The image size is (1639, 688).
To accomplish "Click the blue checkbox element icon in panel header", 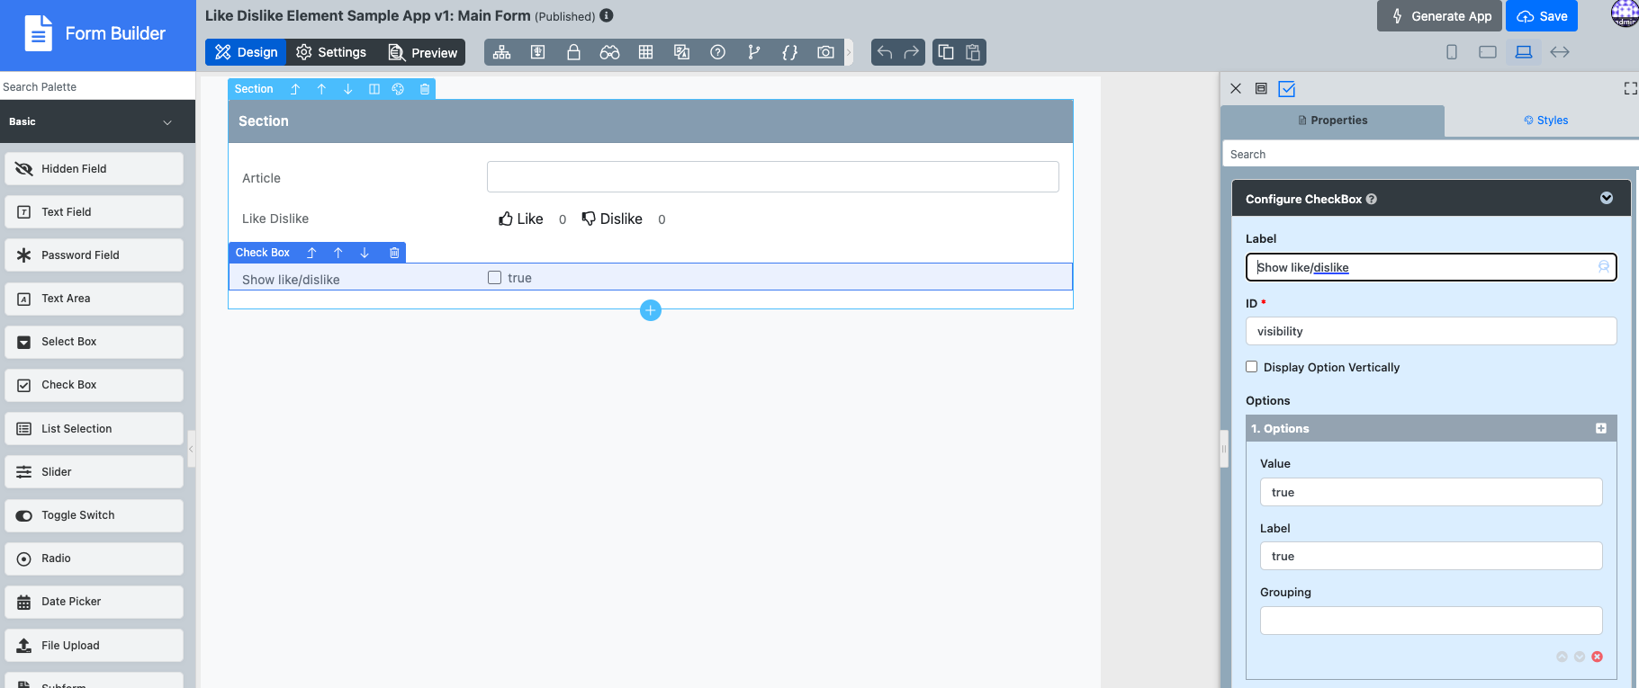I will pos(1287,88).
